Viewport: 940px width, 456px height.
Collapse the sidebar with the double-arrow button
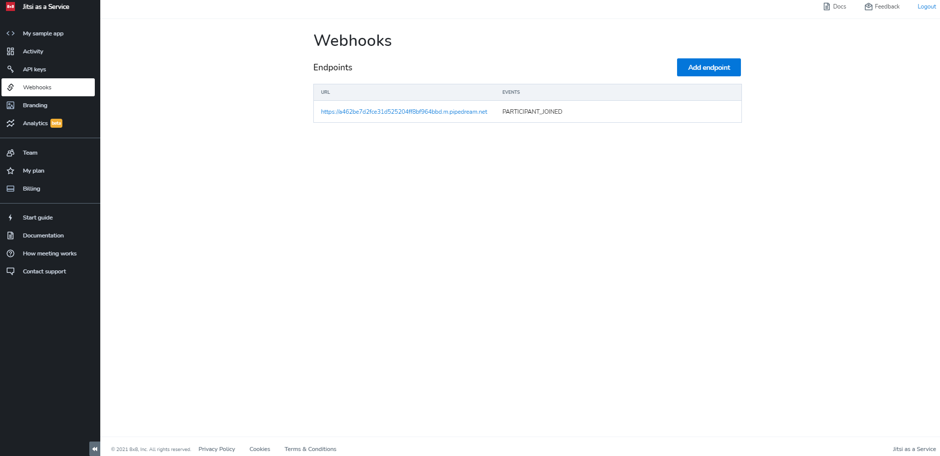click(94, 449)
